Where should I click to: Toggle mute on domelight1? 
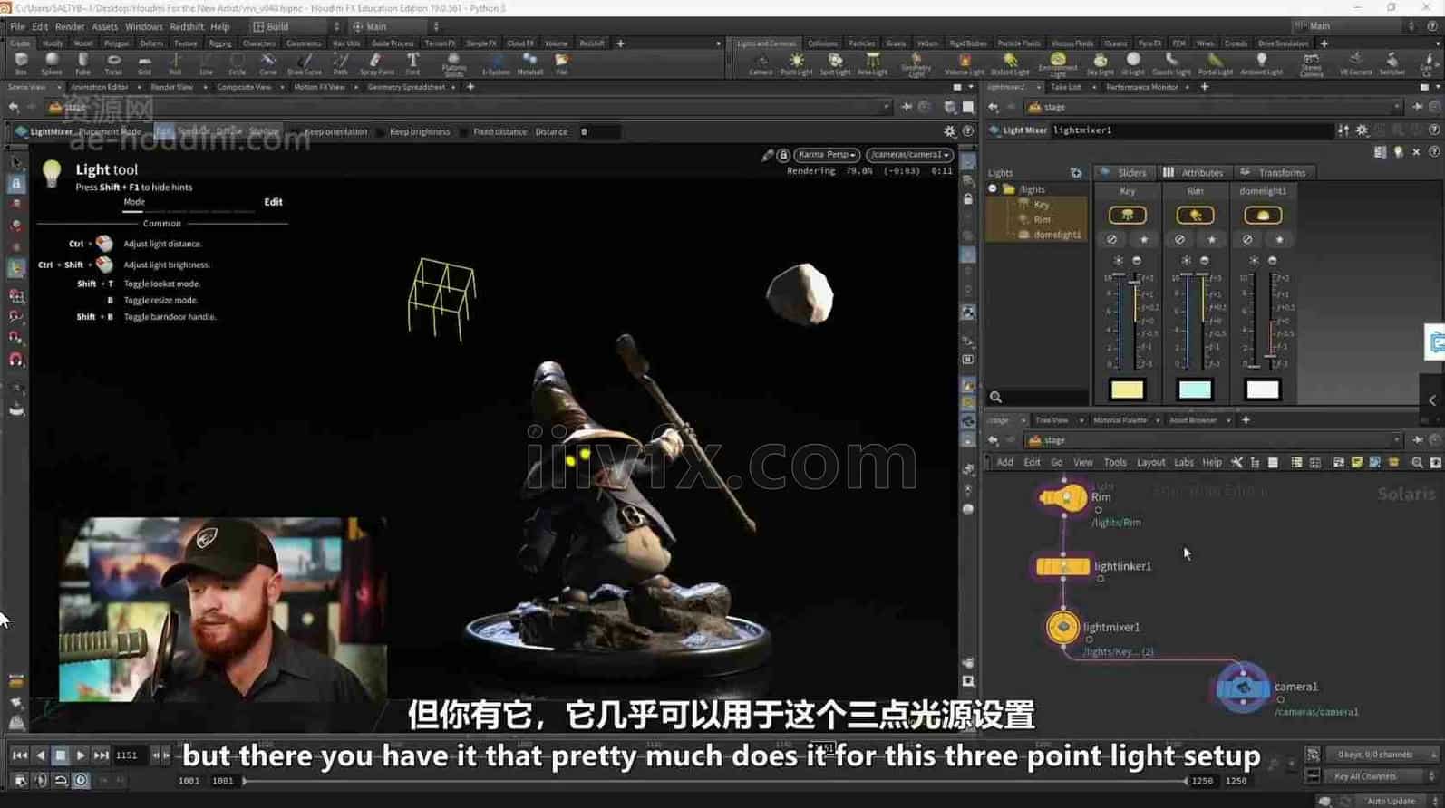pyautogui.click(x=1247, y=239)
